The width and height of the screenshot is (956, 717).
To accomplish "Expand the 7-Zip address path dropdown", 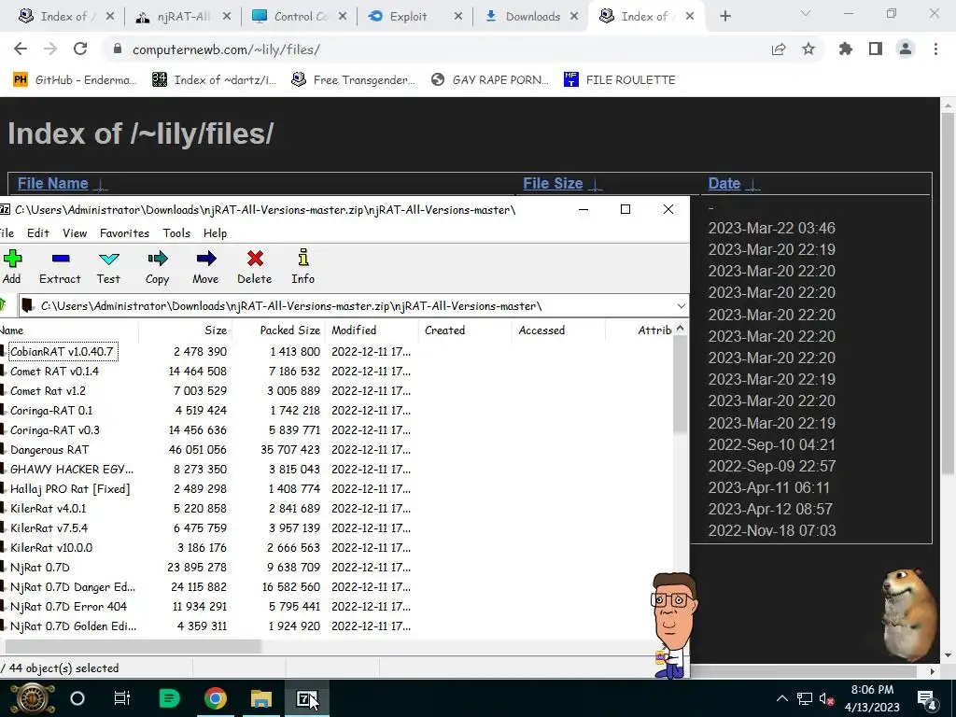I will (x=681, y=306).
